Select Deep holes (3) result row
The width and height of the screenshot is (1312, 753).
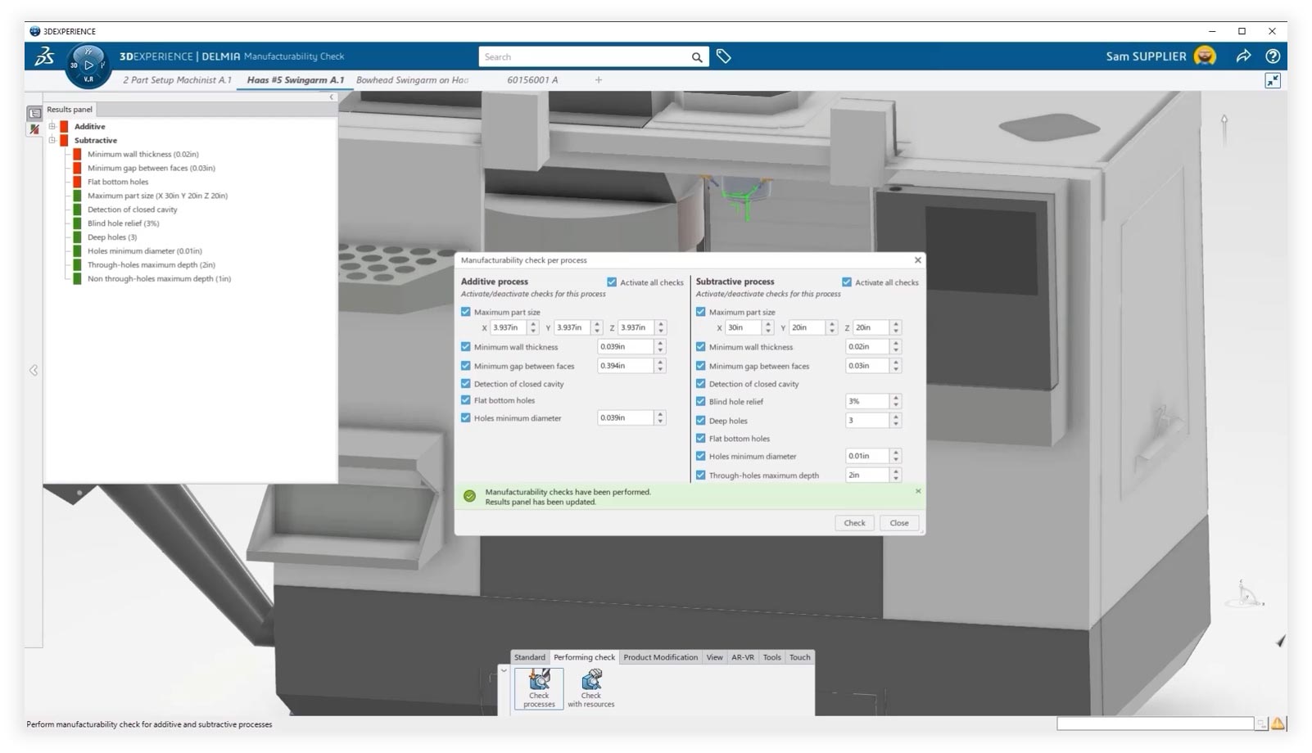pos(112,237)
